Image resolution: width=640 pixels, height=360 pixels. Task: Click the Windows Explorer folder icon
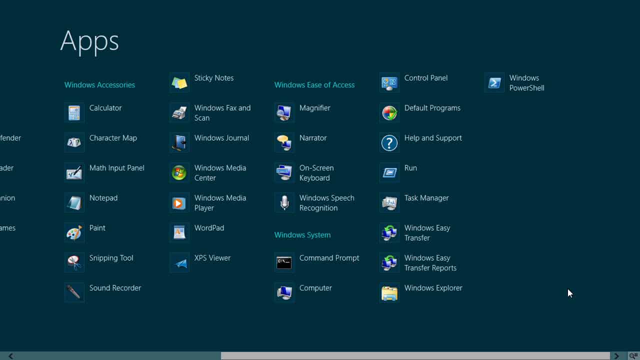[389, 293]
